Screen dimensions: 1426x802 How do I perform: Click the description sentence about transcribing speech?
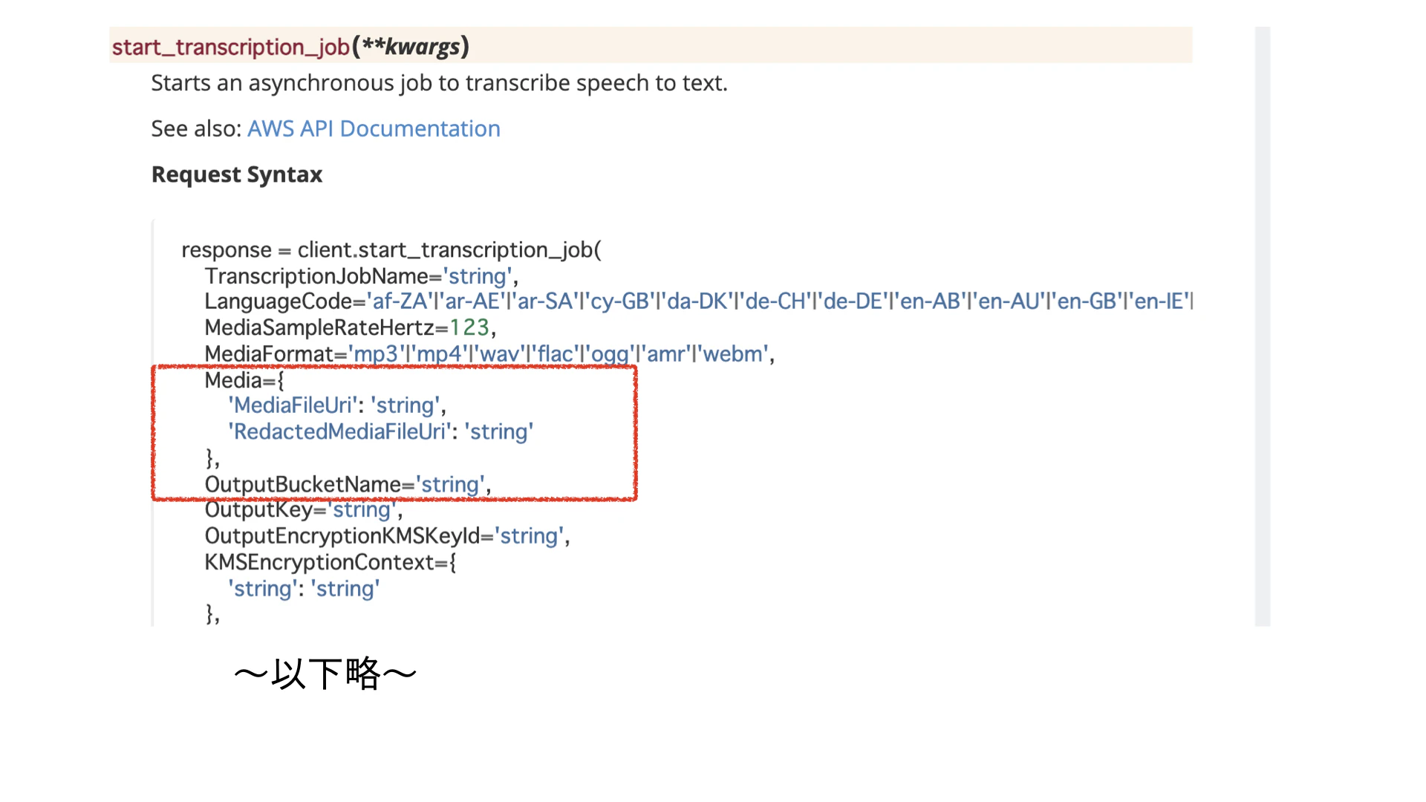(439, 83)
